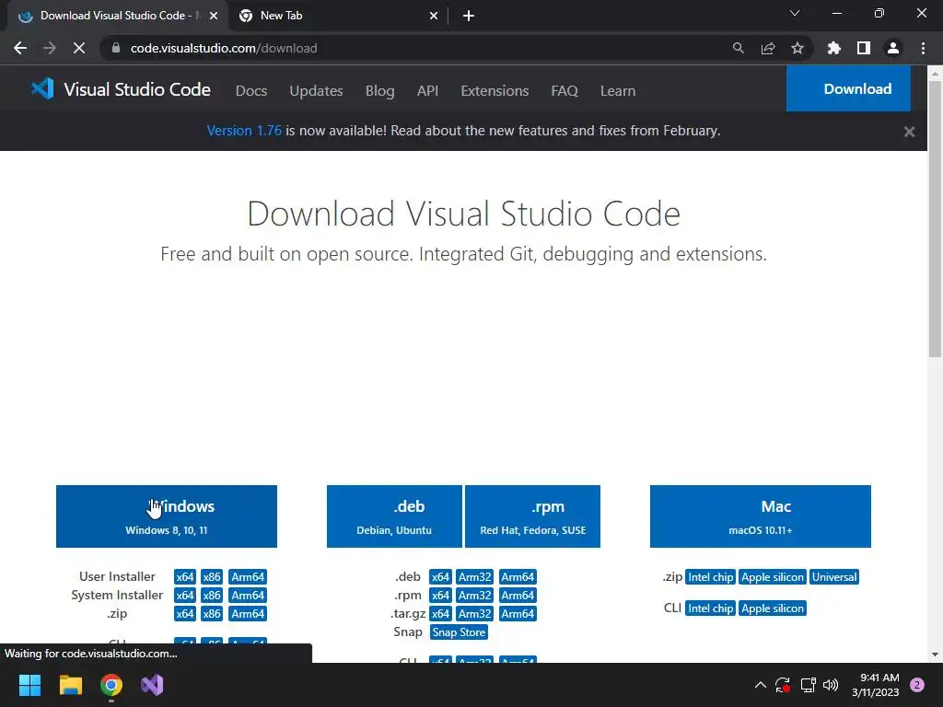Image resolution: width=943 pixels, height=707 pixels.
Task: Close the Download Visual Studio Code tab
Action: (x=214, y=16)
